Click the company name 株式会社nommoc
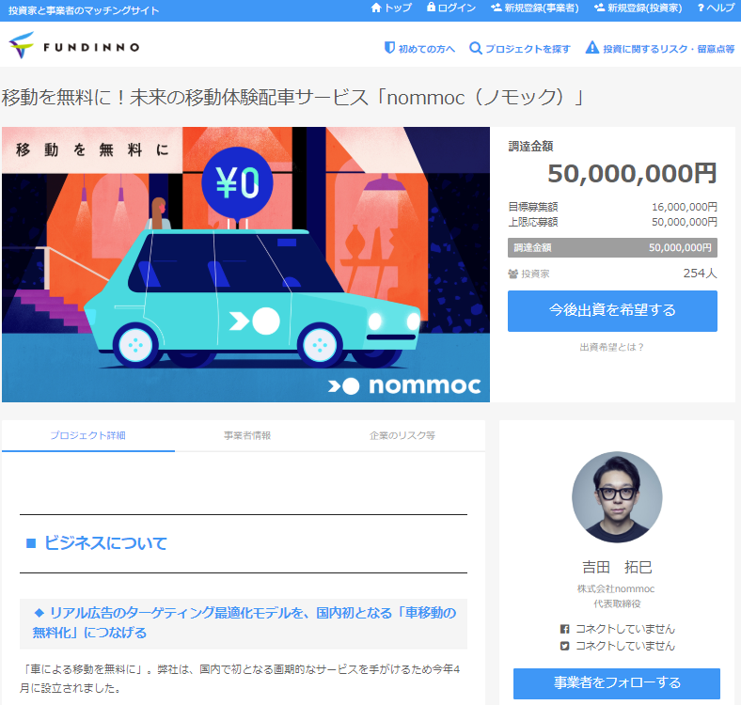 [616, 588]
